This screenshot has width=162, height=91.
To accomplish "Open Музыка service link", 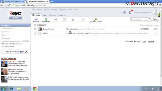I will point(54,10).
